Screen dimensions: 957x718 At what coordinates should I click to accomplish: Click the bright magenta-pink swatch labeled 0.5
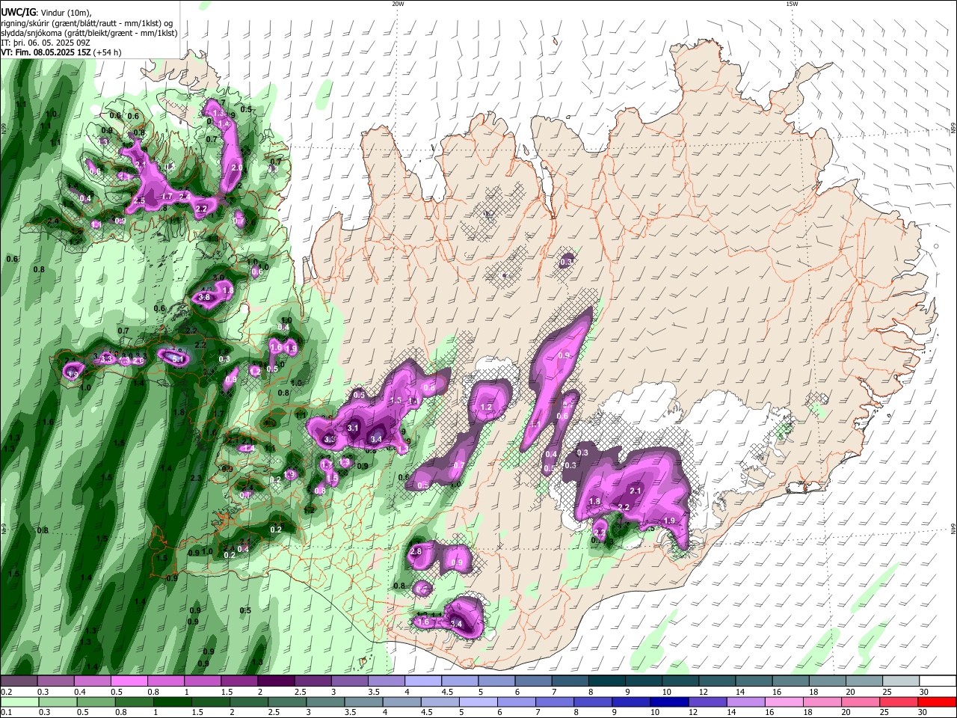point(129,681)
